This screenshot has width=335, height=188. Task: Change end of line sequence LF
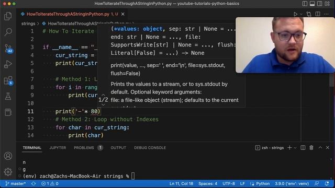[242, 183]
